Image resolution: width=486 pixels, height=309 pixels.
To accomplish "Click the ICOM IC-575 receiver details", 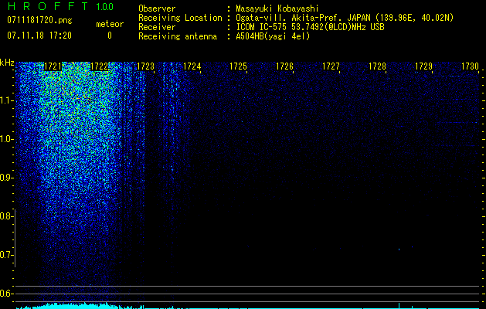I will tap(311, 27).
